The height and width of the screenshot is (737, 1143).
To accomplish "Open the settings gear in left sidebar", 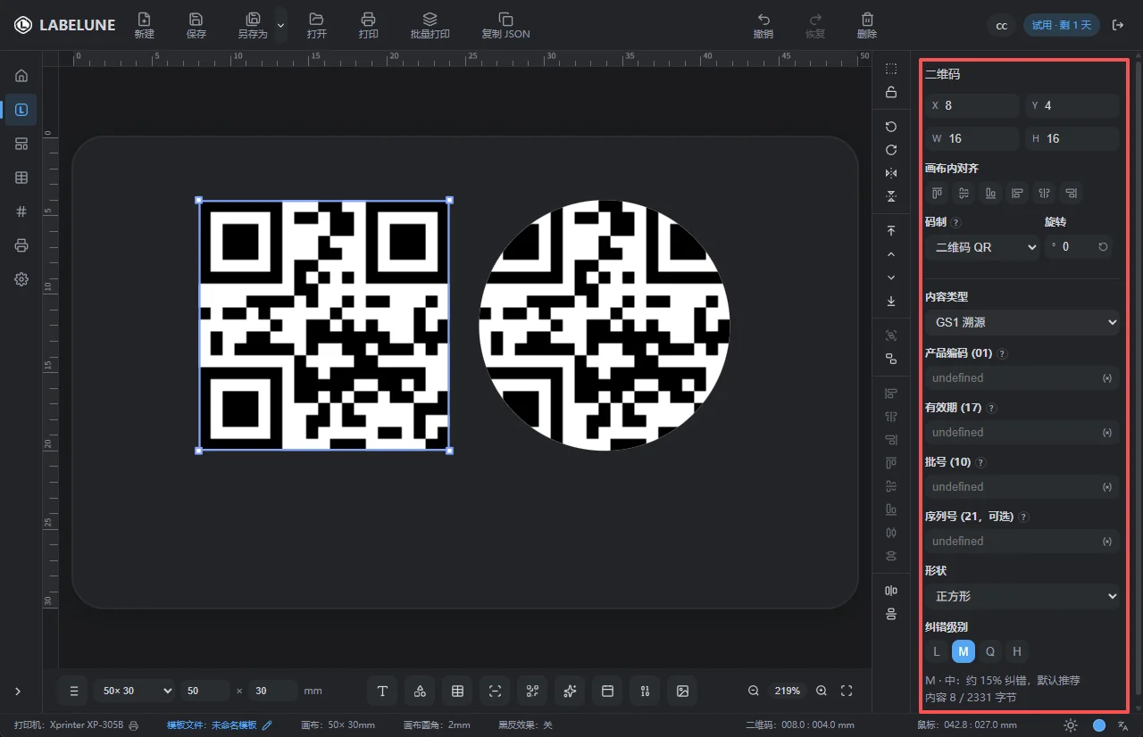I will [x=21, y=279].
